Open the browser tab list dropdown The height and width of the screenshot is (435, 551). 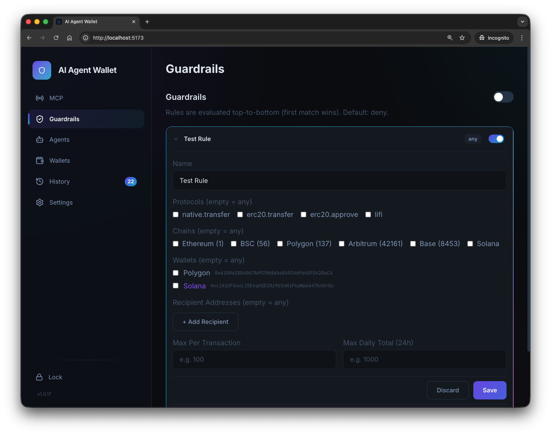point(522,22)
